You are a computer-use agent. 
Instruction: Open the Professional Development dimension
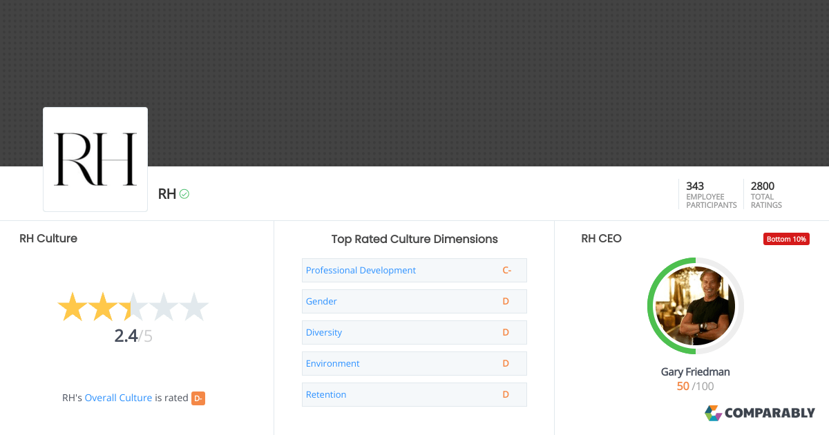click(361, 271)
